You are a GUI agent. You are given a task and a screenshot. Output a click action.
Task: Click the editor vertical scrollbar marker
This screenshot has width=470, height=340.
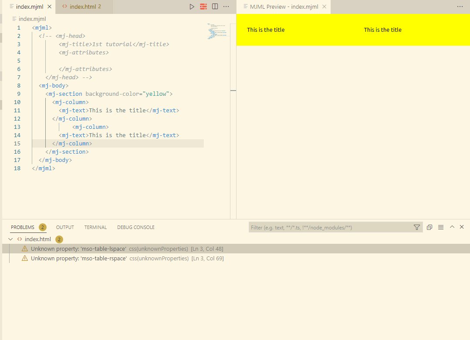pyautogui.click(x=233, y=91)
